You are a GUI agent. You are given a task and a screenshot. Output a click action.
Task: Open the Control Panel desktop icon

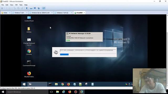[29, 19]
